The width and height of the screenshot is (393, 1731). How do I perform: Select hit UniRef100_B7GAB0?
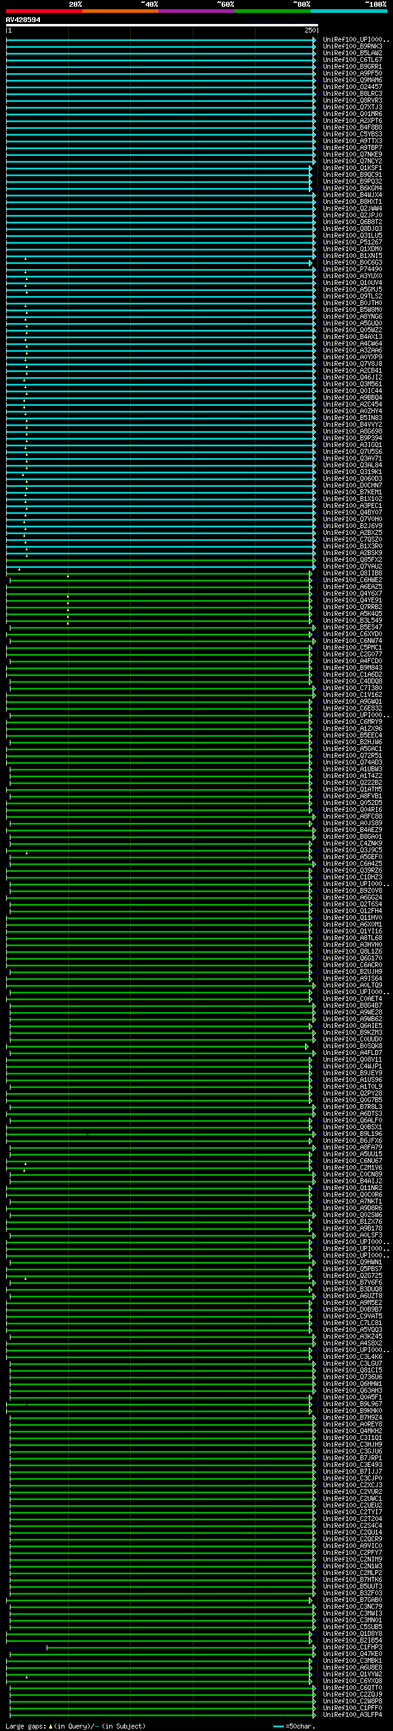352,1601
